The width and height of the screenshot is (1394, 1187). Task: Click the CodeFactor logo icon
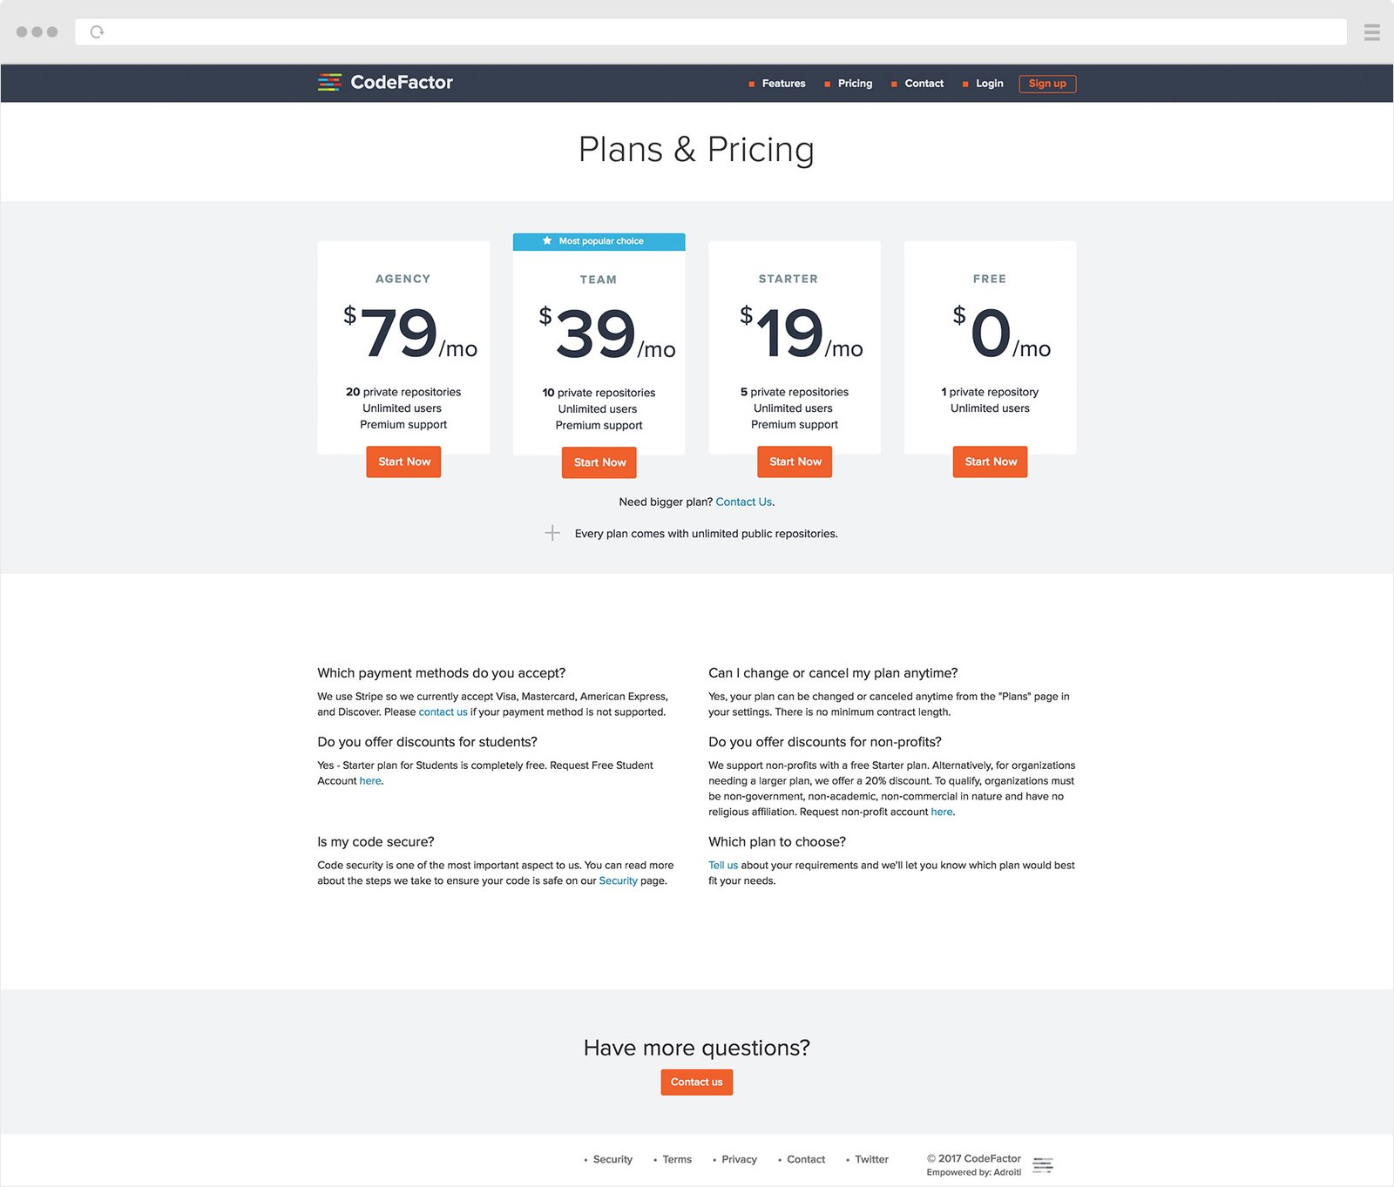(329, 83)
